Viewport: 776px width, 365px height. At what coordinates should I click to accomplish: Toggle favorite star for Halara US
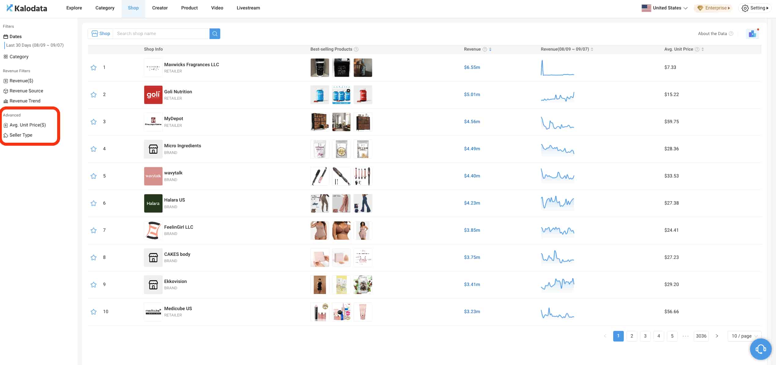pos(93,203)
